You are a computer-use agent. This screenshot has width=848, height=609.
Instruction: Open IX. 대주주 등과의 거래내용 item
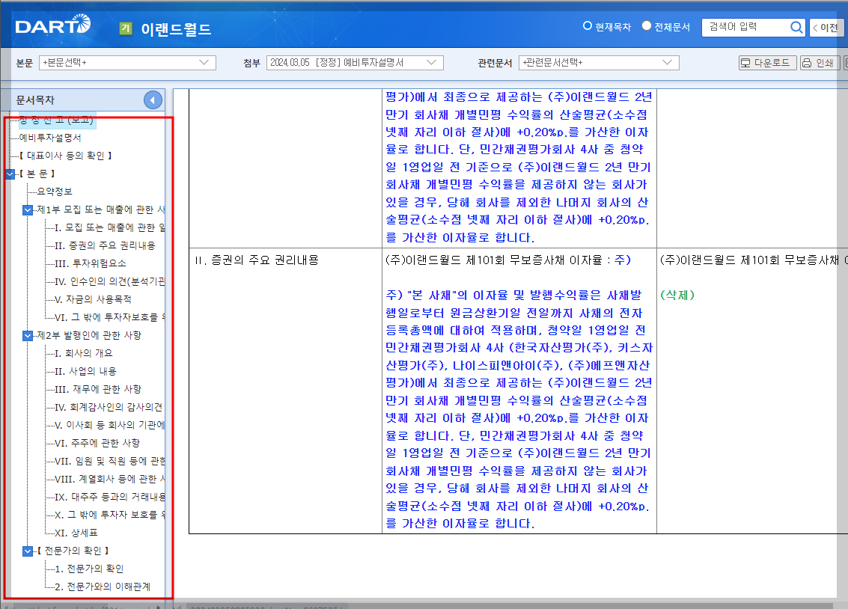110,497
